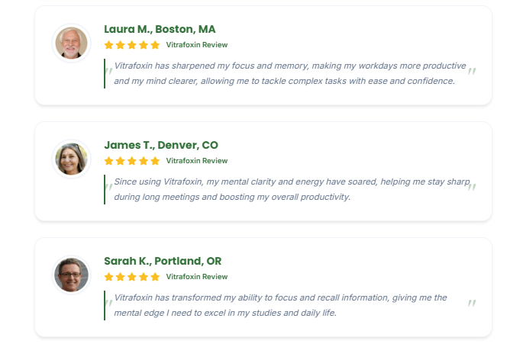510x344 pixels.
Task: Click the first star in Laura's rating
Action: click(x=109, y=45)
